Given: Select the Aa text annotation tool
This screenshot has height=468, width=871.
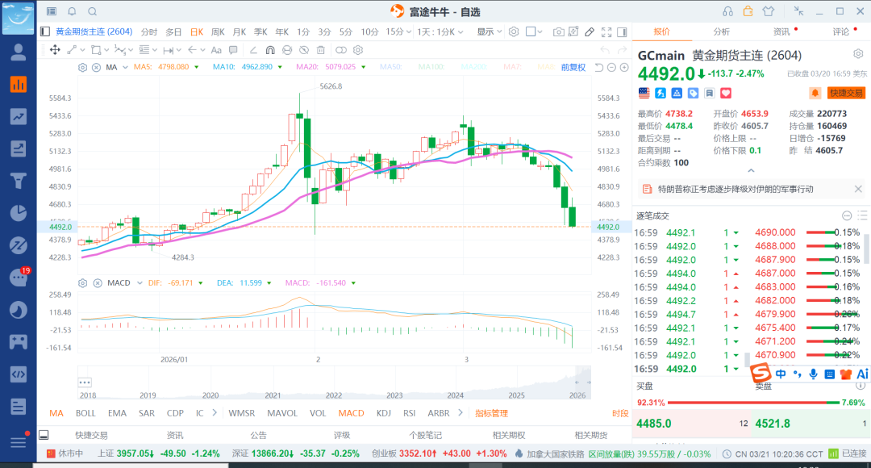Looking at the screenshot, I should click(216, 50).
